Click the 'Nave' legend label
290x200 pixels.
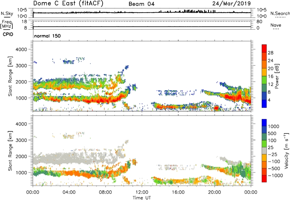click(276, 25)
